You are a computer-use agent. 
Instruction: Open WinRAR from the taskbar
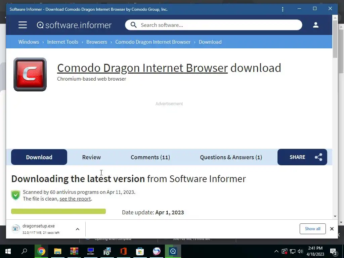[74, 251]
